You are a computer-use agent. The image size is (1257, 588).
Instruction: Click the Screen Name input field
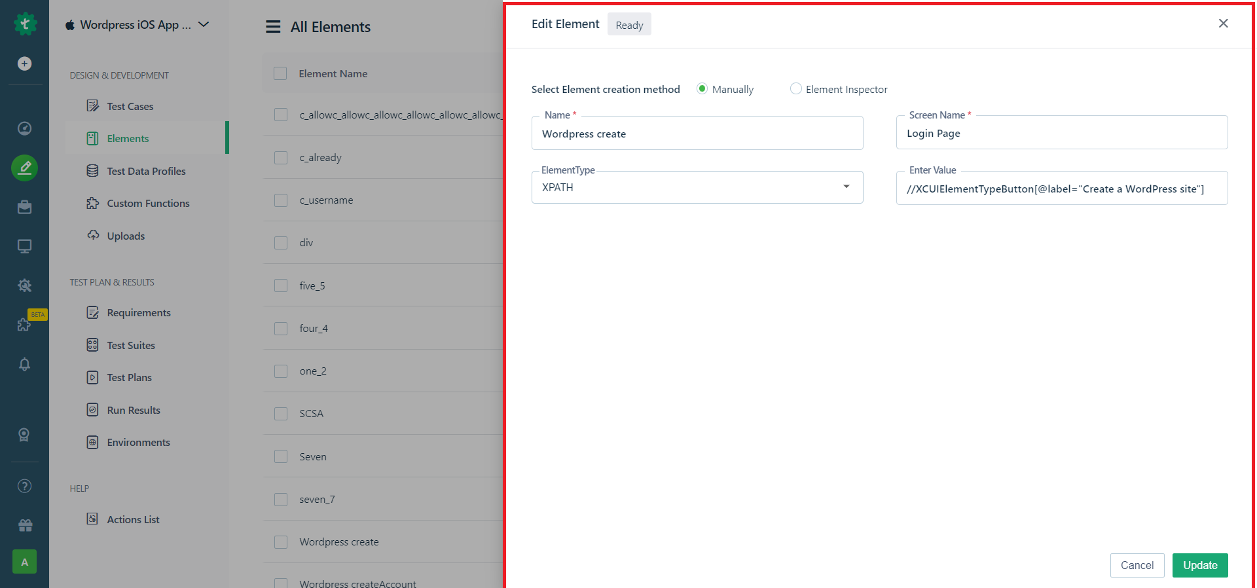coord(1062,133)
